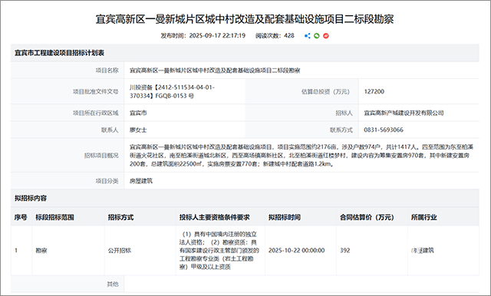This screenshot has height=296, width=491.
Task: Click the 宜宾市 region value
Action: [138, 113]
